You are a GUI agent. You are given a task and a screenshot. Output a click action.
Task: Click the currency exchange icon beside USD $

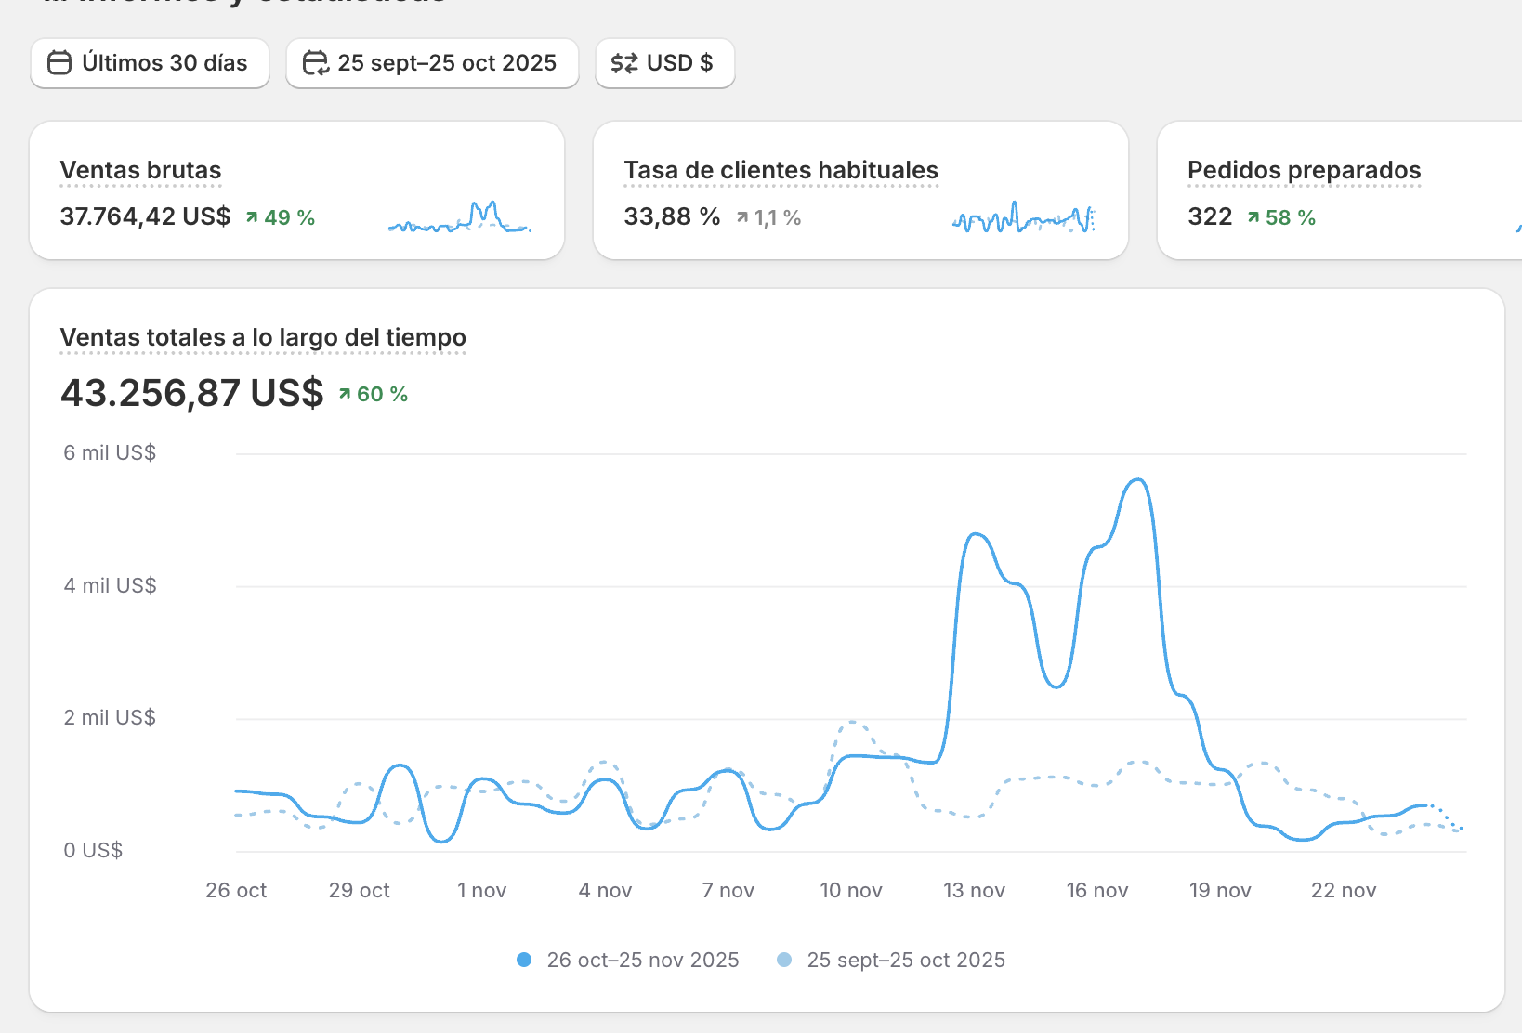click(624, 63)
